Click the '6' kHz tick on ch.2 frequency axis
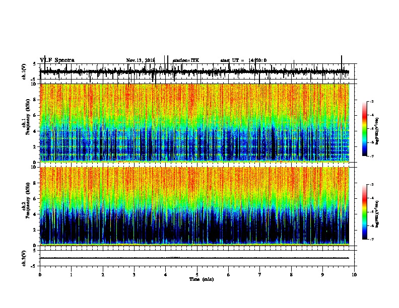The height and width of the screenshot is (308, 399). click(36, 199)
